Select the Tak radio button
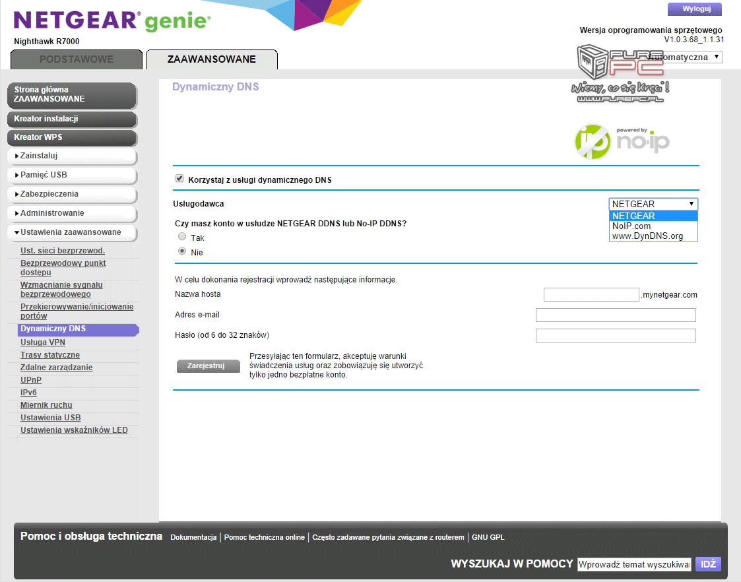The width and height of the screenshot is (741, 582). coord(182,237)
